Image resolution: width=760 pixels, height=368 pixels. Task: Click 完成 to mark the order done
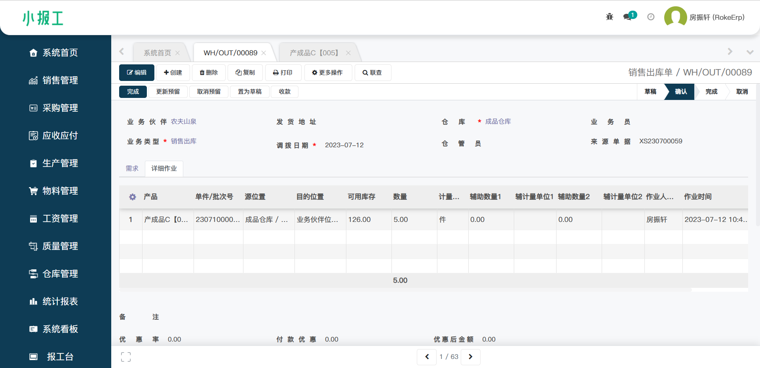[133, 92]
